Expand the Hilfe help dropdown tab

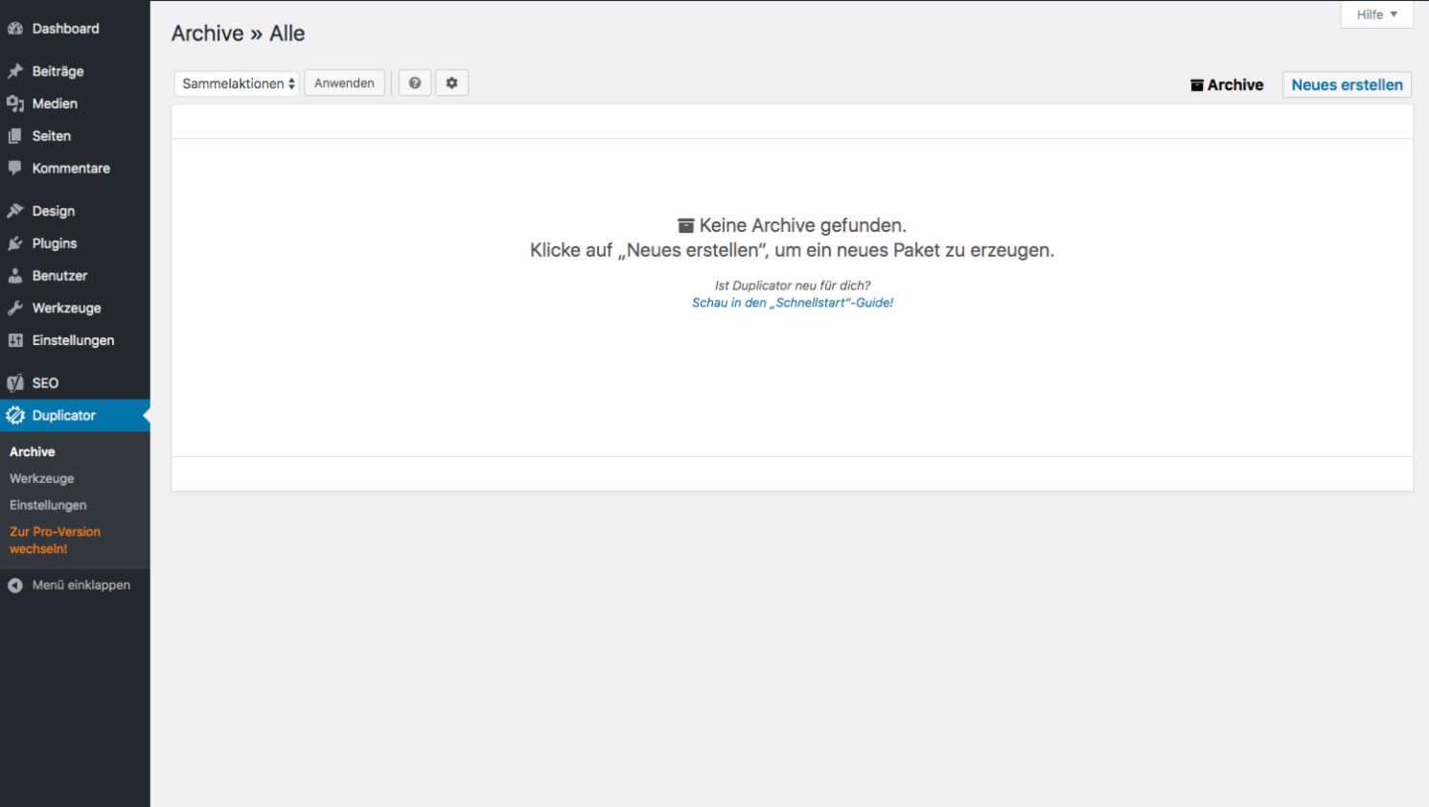point(1376,14)
